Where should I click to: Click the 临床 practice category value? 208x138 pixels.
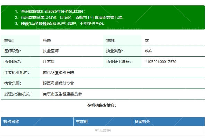coord(149,51)
